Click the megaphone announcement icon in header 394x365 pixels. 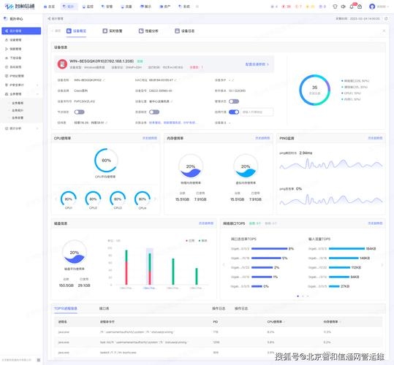point(343,7)
